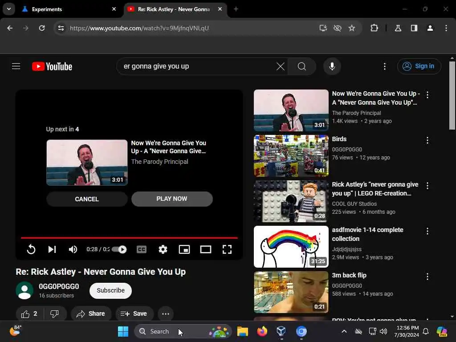Open a new browser tab

(236, 9)
